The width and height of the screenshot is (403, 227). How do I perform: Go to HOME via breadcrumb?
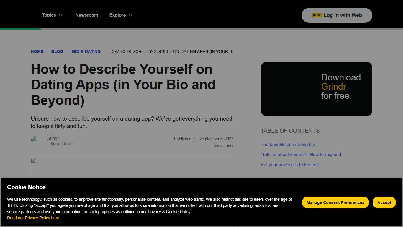(x=37, y=51)
